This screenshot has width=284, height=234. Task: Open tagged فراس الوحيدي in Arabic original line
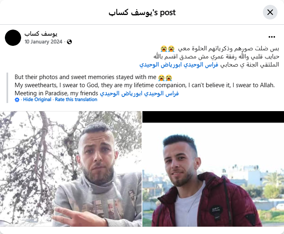click(x=201, y=64)
